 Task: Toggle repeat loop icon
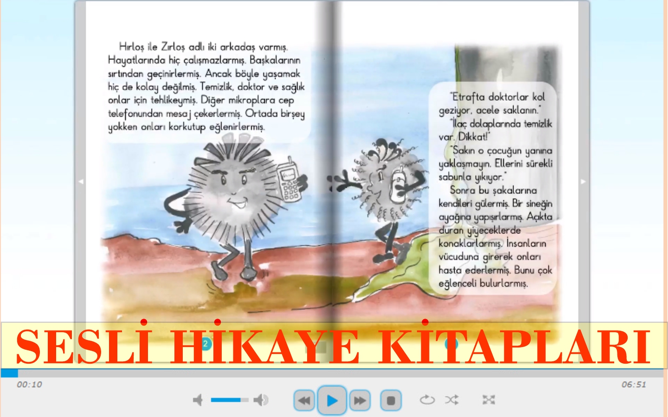pos(427,399)
